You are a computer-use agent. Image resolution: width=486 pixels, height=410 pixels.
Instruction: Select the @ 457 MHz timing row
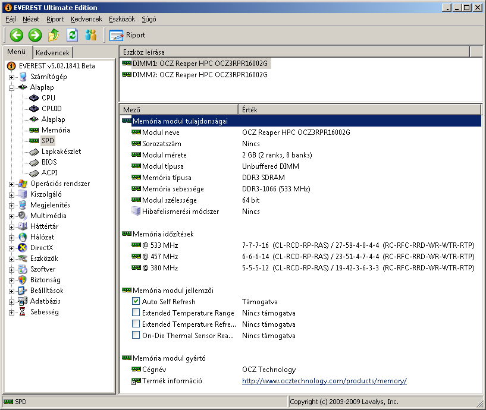[x=302, y=257]
